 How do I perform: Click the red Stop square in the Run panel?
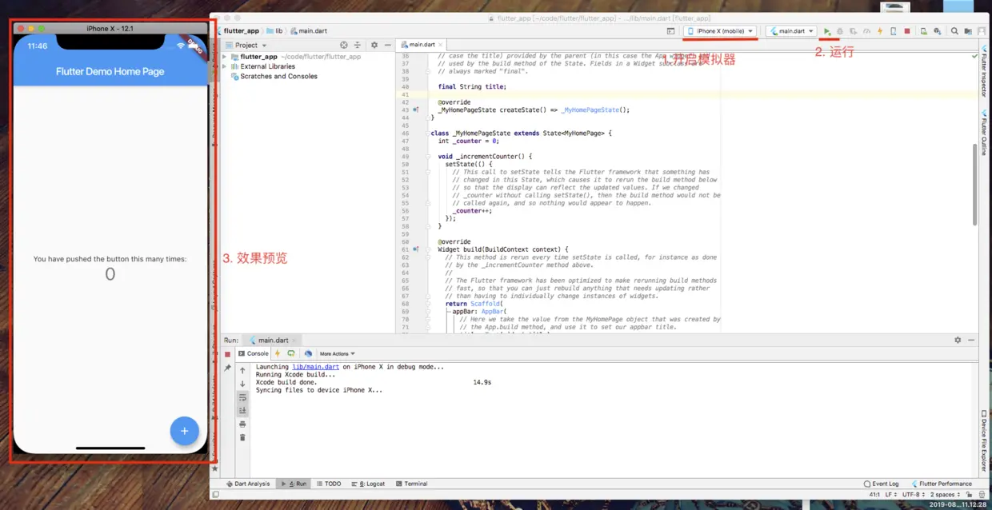[x=227, y=354]
